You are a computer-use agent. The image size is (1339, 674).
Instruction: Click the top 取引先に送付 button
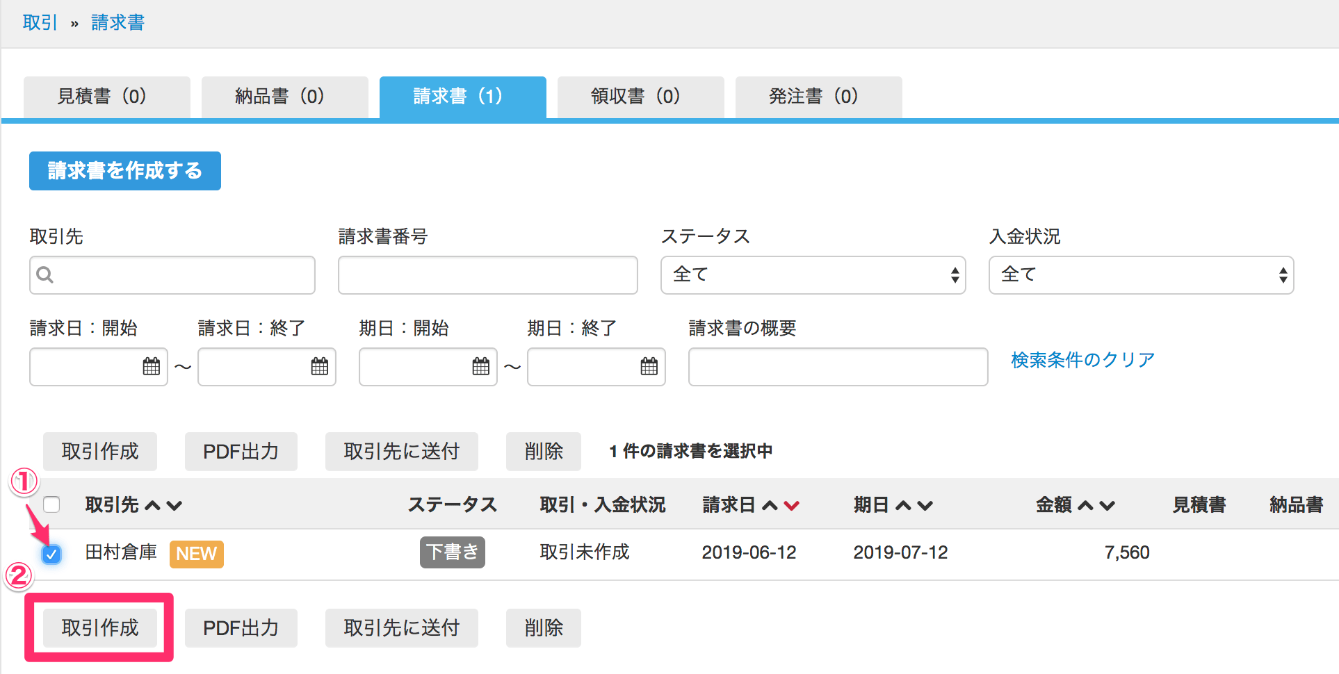point(401,452)
